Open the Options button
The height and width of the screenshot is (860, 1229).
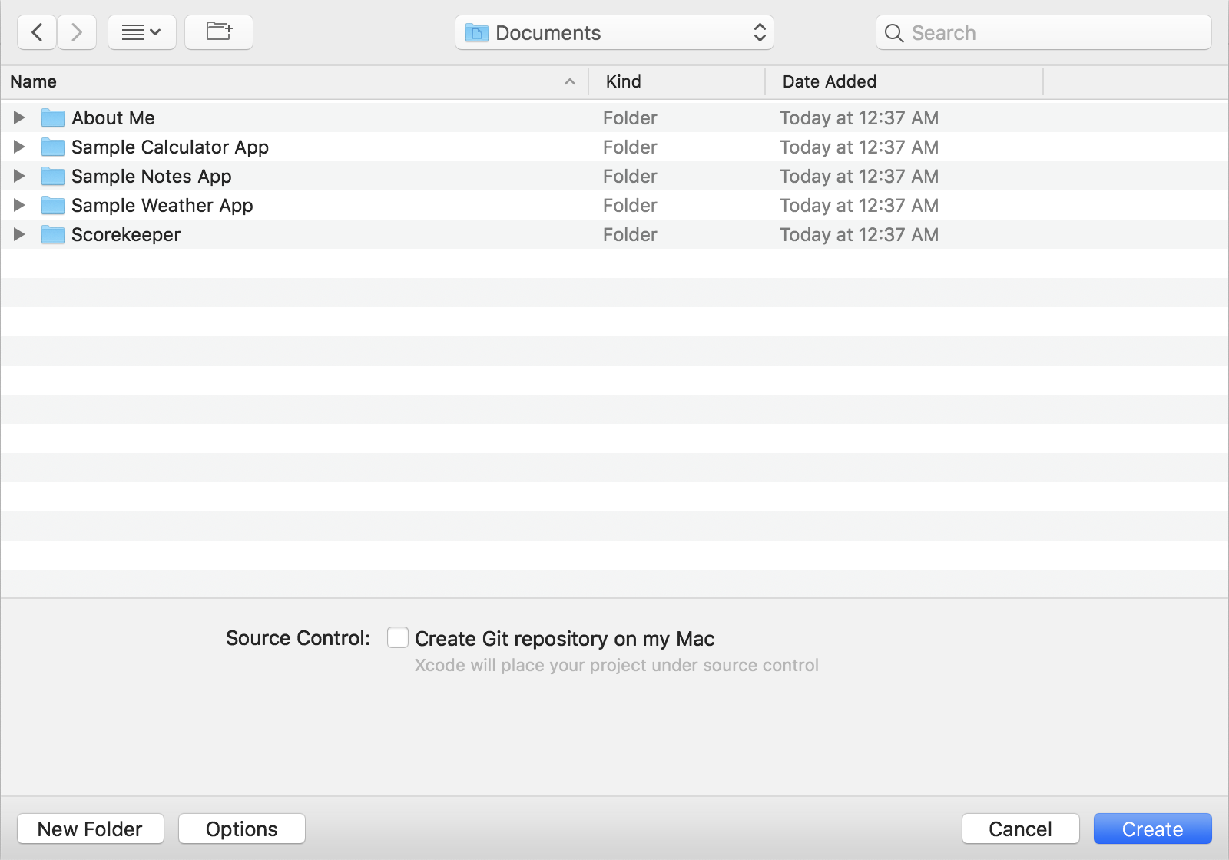241,829
